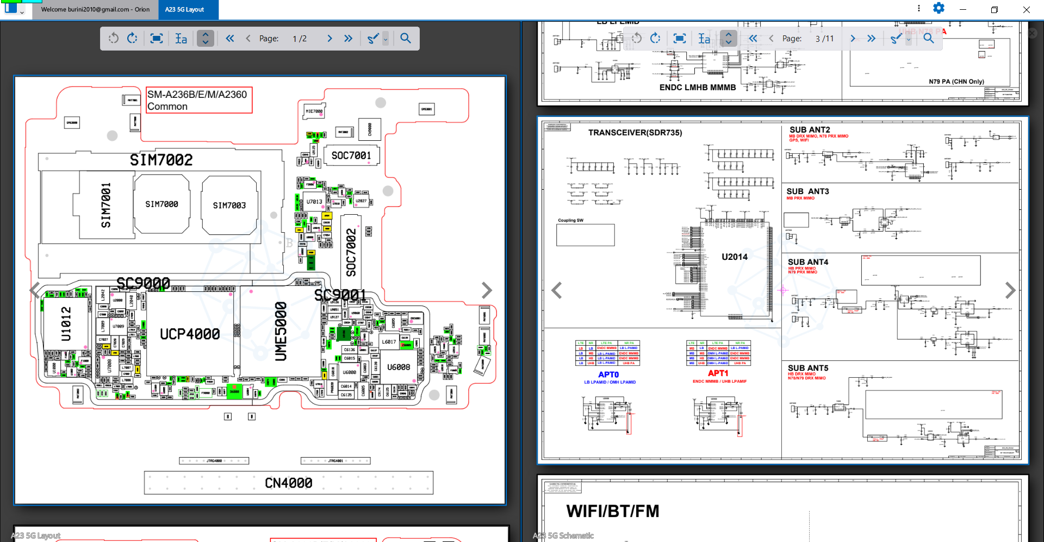Go to next schematic page in right toolbar

pos(853,39)
